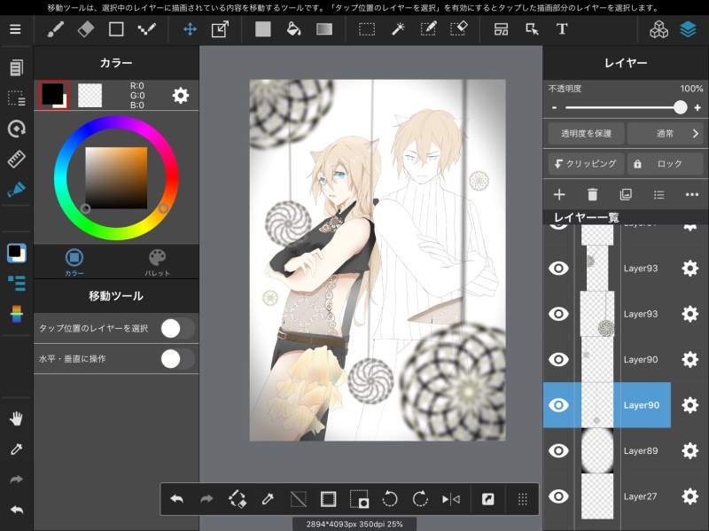Add a new layer with plus
The image size is (709, 531).
tap(559, 194)
